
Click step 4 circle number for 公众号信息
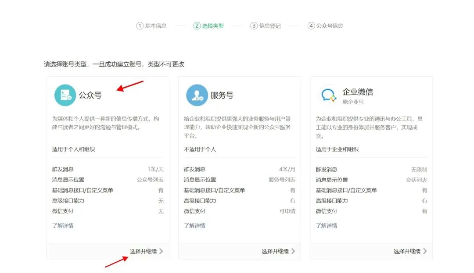pos(311,26)
